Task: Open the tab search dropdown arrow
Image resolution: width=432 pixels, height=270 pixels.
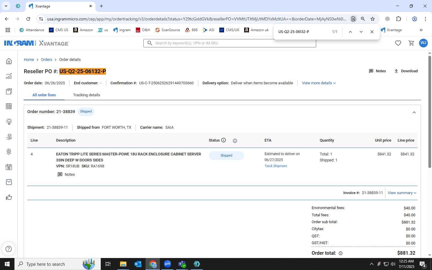Action: (6, 6)
